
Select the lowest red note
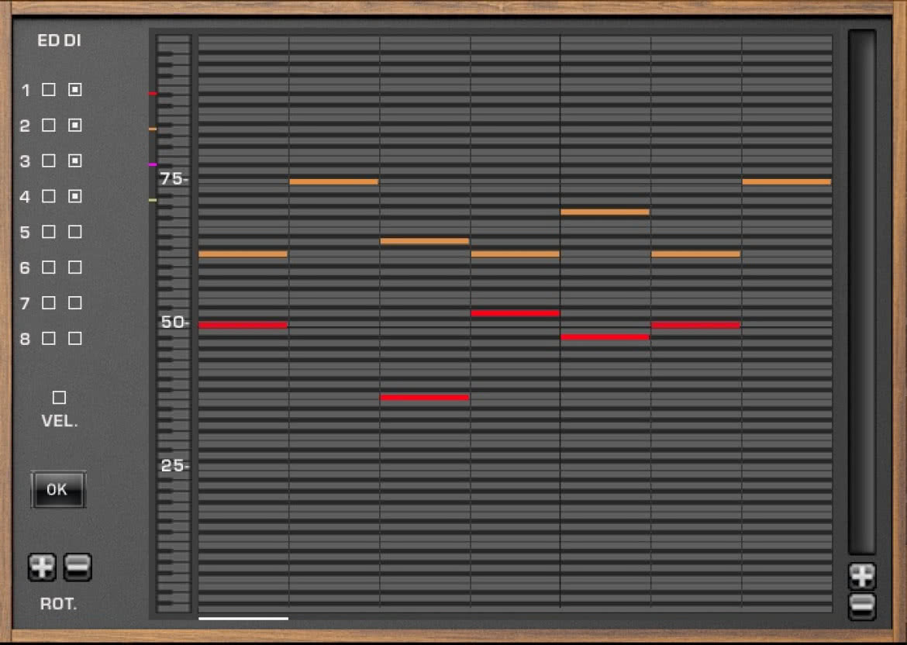coord(425,398)
